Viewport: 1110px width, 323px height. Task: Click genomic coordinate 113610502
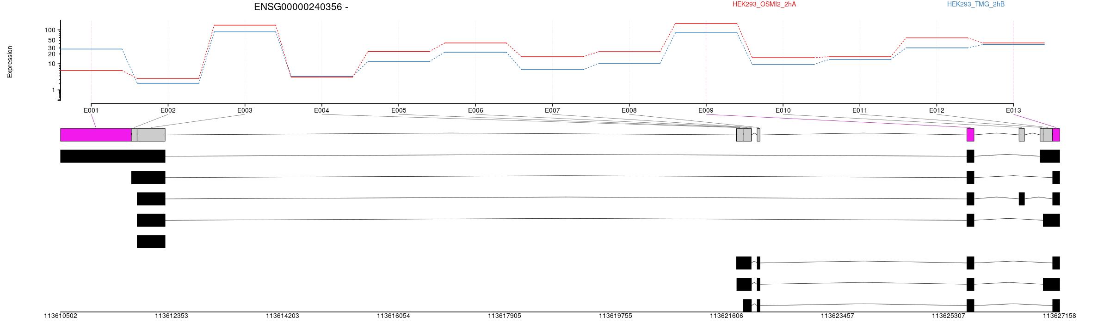point(61,316)
